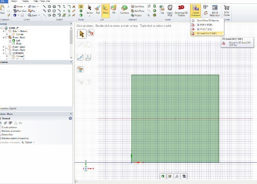Activate the Fill tool
The width and height of the screenshot is (257, 184).
114,9
